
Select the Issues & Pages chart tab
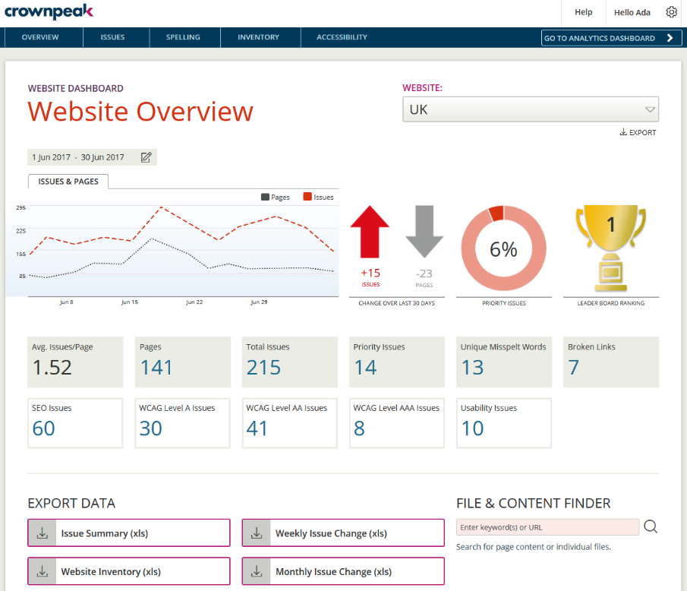tap(68, 182)
